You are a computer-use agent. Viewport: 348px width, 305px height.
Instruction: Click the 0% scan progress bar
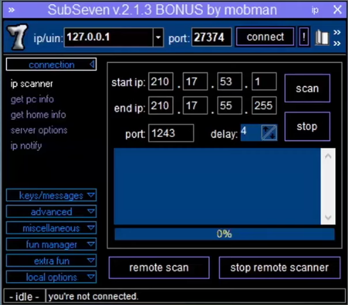(x=224, y=234)
